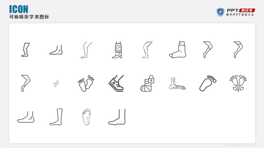
Task: Select the bare foot side view icon in the top row
Action: coord(56,50)
